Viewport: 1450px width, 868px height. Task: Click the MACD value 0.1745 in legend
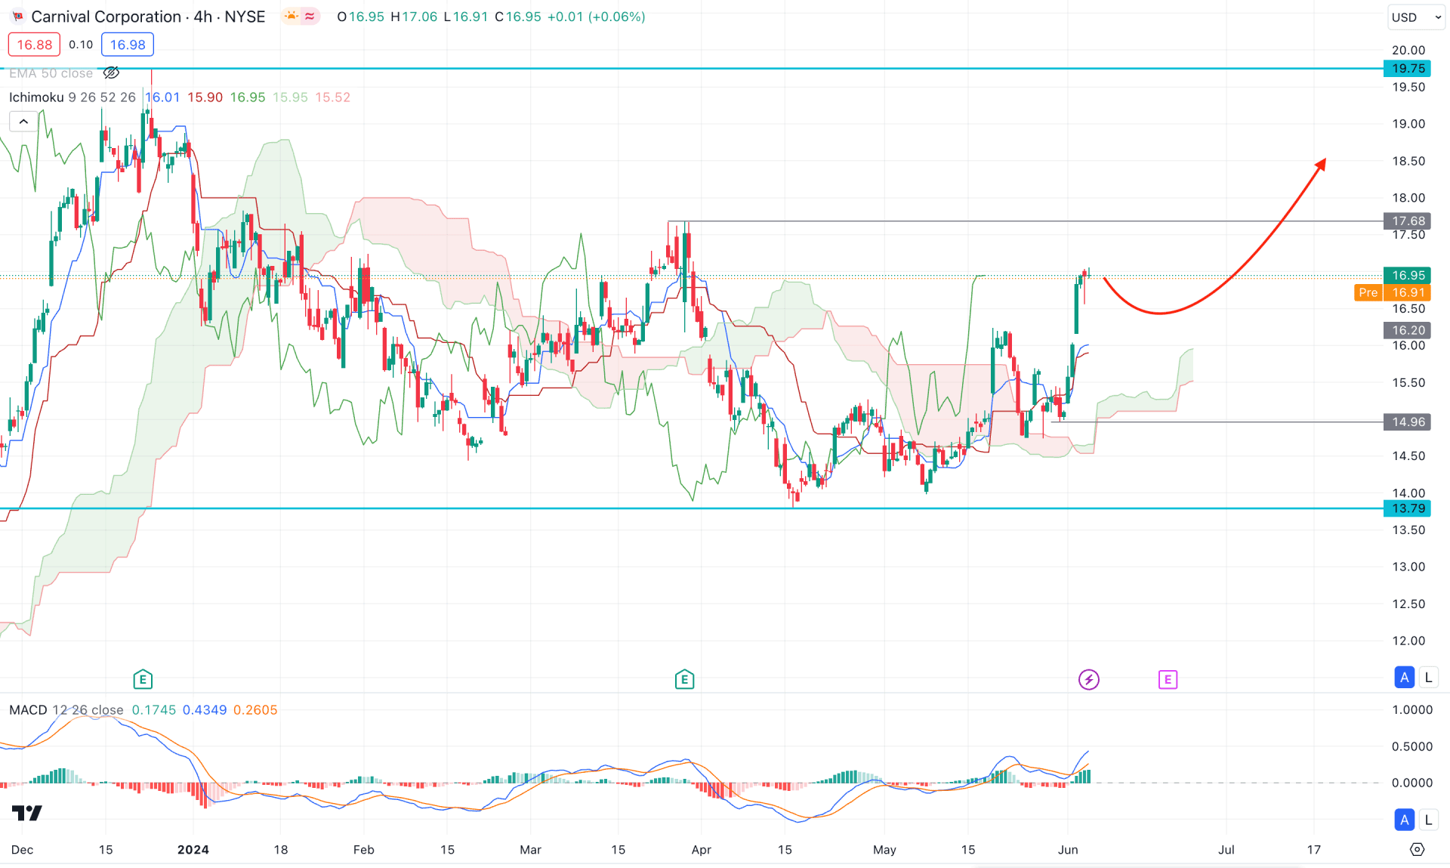[153, 710]
